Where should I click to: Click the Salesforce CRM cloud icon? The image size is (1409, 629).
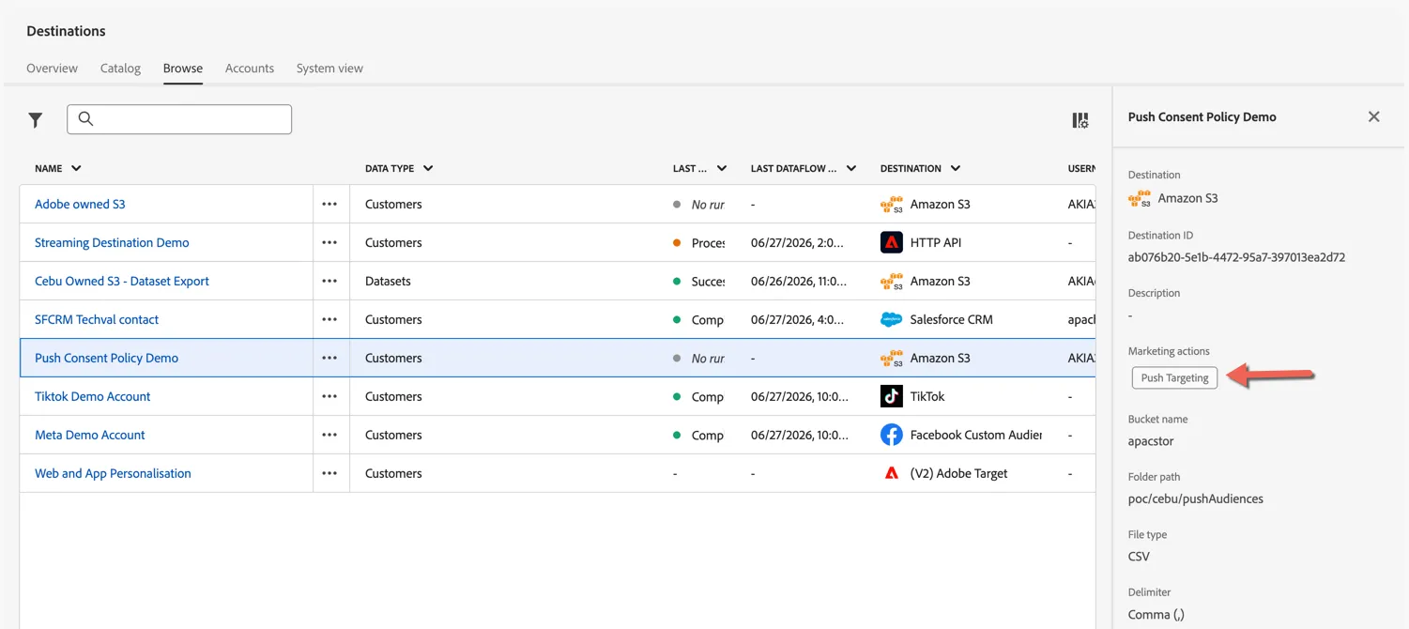892,319
